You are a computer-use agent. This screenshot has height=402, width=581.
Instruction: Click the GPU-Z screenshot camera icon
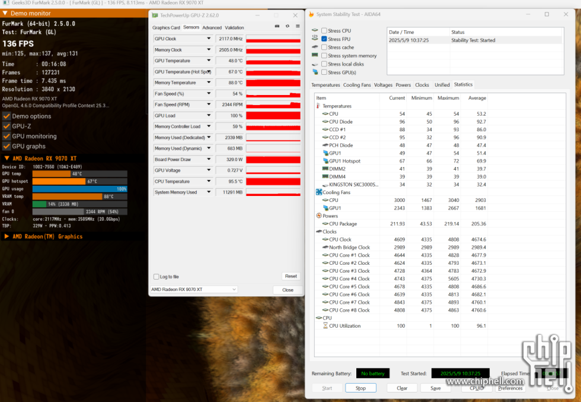click(x=277, y=26)
